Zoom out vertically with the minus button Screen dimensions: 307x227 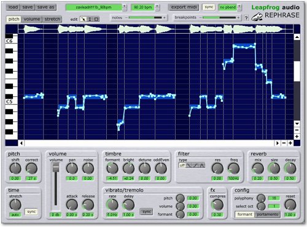[x=297, y=130]
